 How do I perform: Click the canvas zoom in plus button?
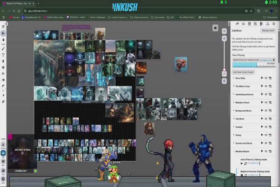point(224,38)
